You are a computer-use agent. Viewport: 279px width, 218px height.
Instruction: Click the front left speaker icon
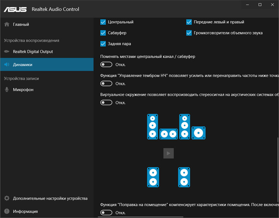(153, 126)
